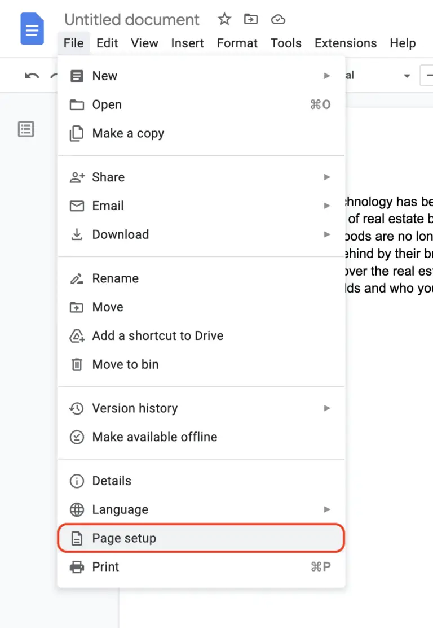
Task: Show the document outline sidebar icon
Action: 25,129
